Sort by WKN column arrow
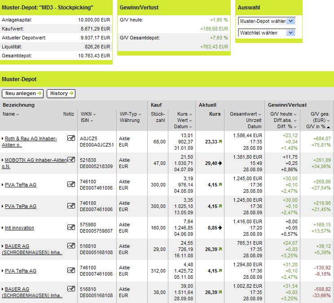 pyautogui.click(x=94, y=115)
